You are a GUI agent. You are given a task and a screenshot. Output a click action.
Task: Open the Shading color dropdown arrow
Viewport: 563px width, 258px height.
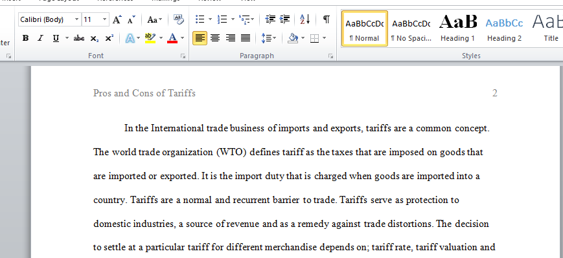tap(303, 38)
